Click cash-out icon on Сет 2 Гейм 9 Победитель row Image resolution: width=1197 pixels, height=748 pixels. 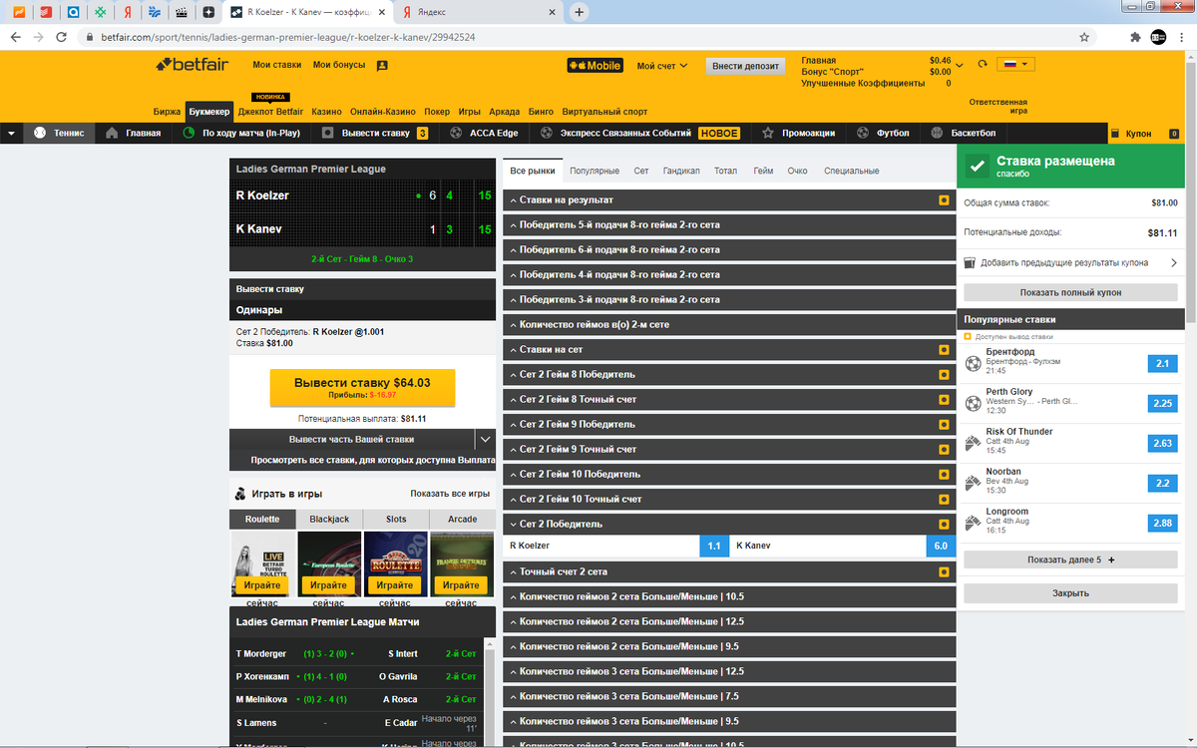tap(944, 425)
